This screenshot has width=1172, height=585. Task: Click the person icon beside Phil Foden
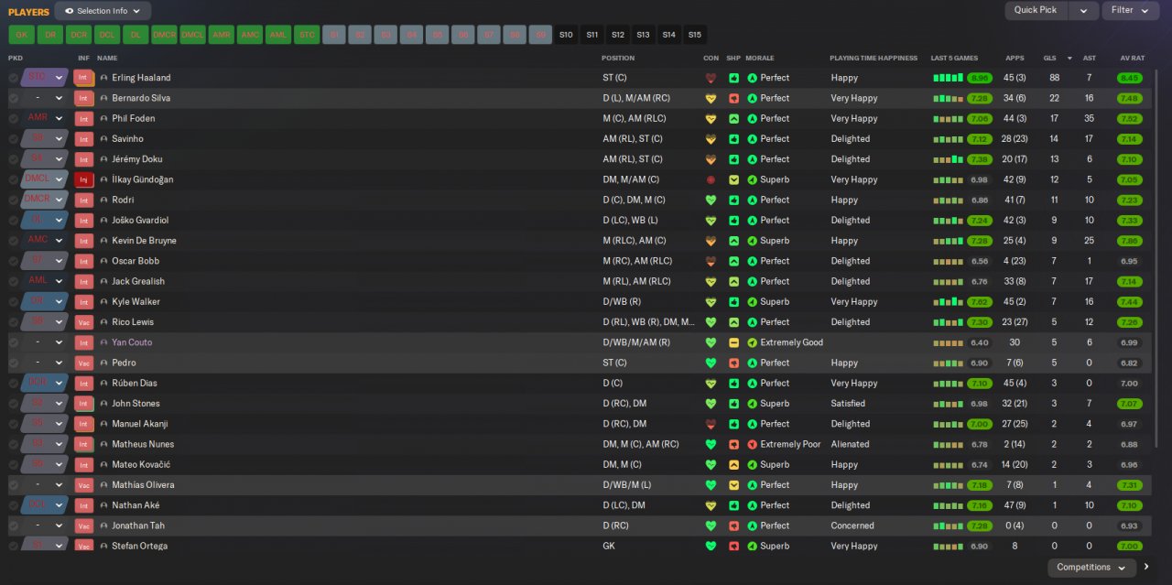coord(103,118)
